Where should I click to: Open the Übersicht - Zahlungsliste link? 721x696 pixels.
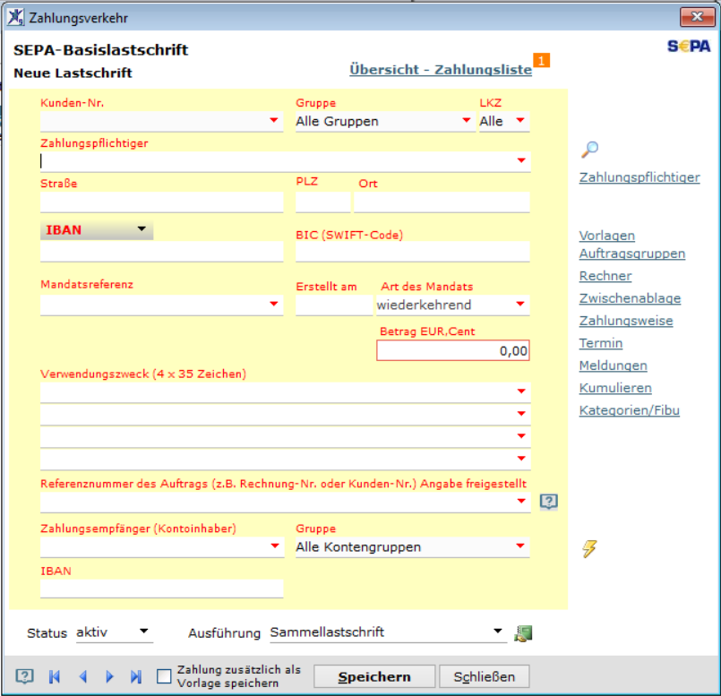tap(441, 70)
